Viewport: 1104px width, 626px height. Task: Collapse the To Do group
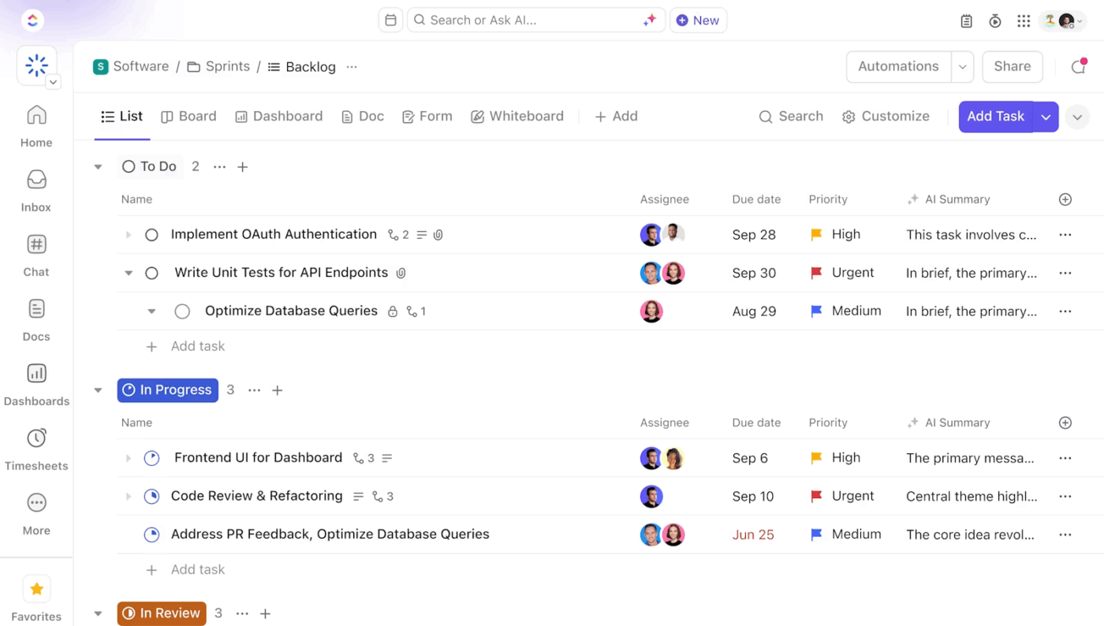[98, 166]
